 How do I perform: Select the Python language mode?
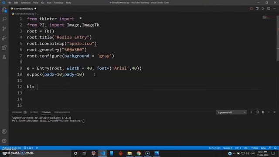point(255,148)
